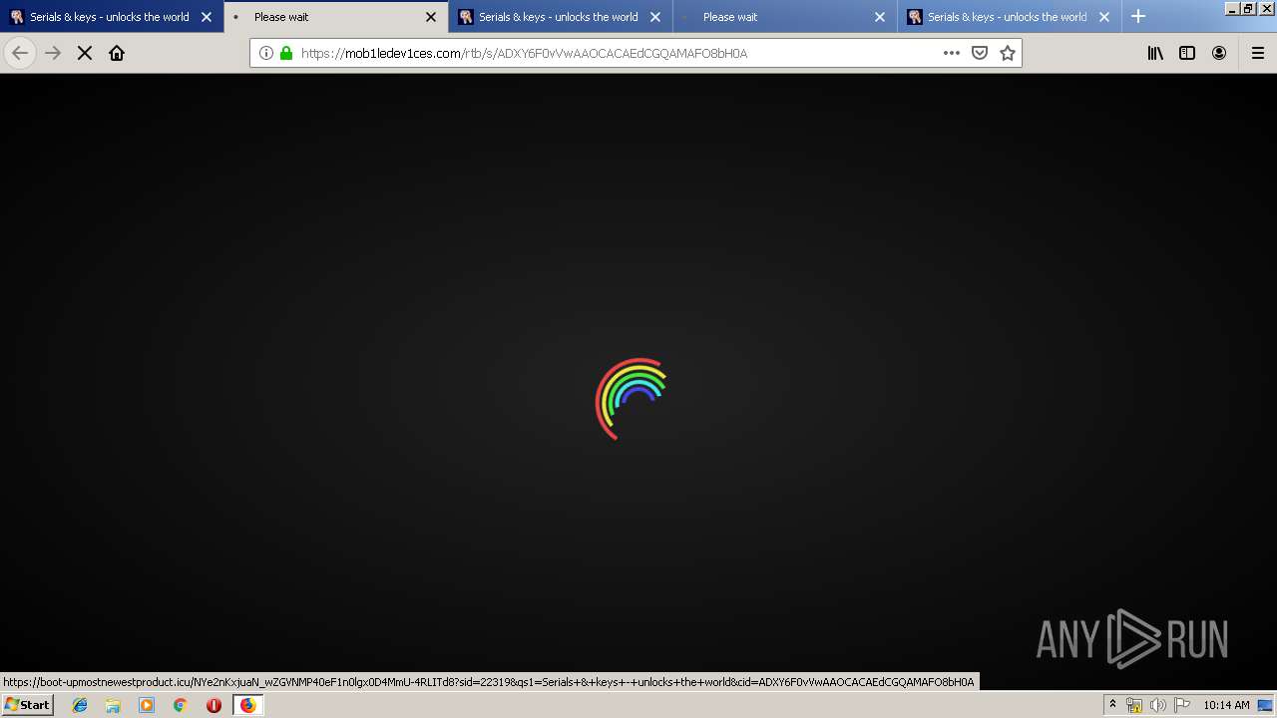Open the clock showing 10:14 AM
The image size is (1277, 718).
(x=1226, y=705)
